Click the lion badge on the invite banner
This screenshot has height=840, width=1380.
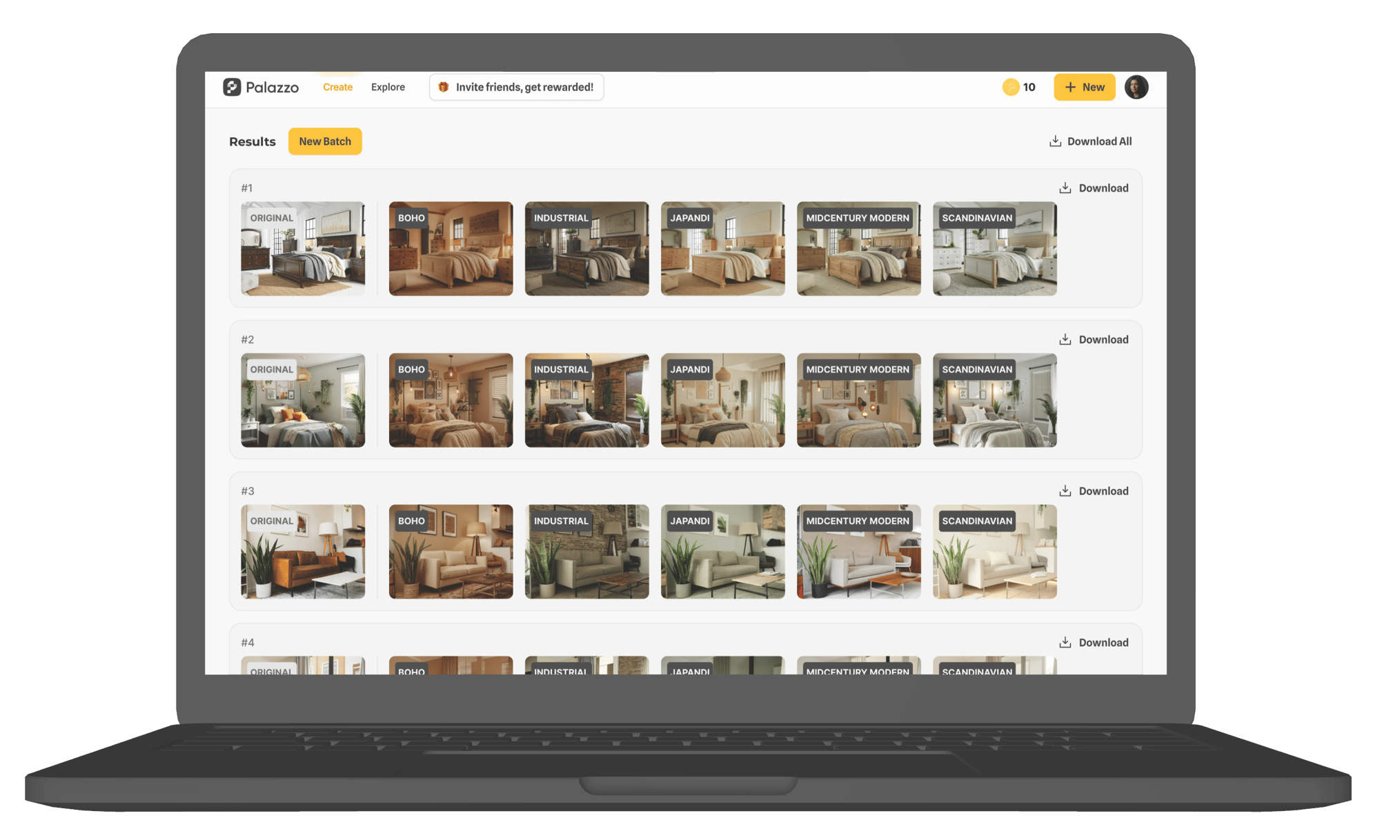tap(444, 87)
